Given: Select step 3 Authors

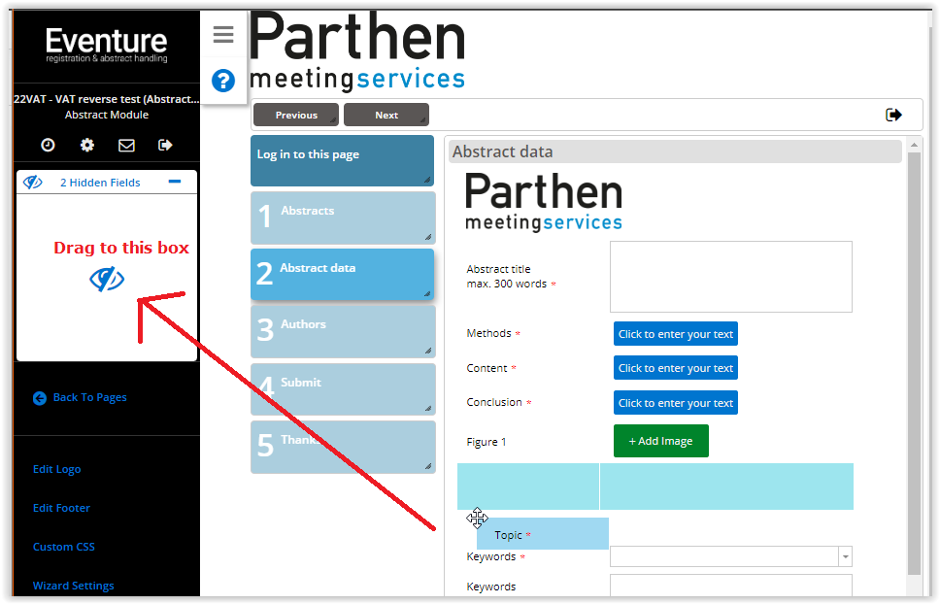Looking at the screenshot, I should click(343, 331).
